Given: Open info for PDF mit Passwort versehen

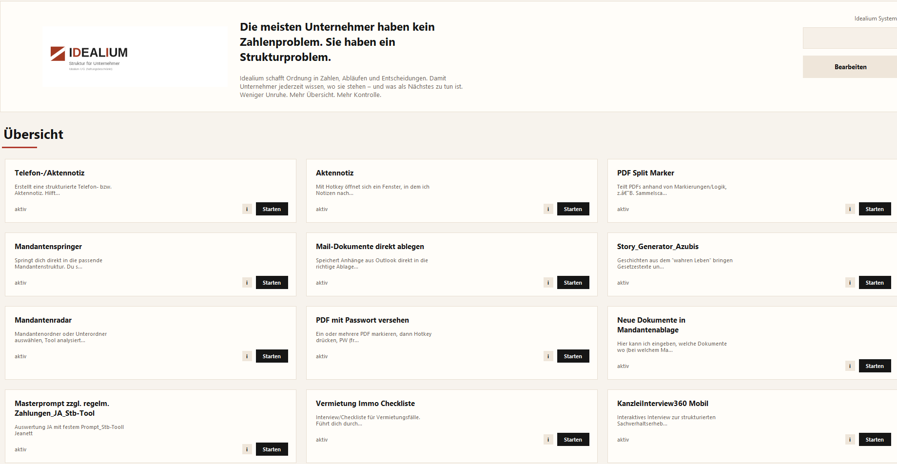Looking at the screenshot, I should [x=548, y=356].
